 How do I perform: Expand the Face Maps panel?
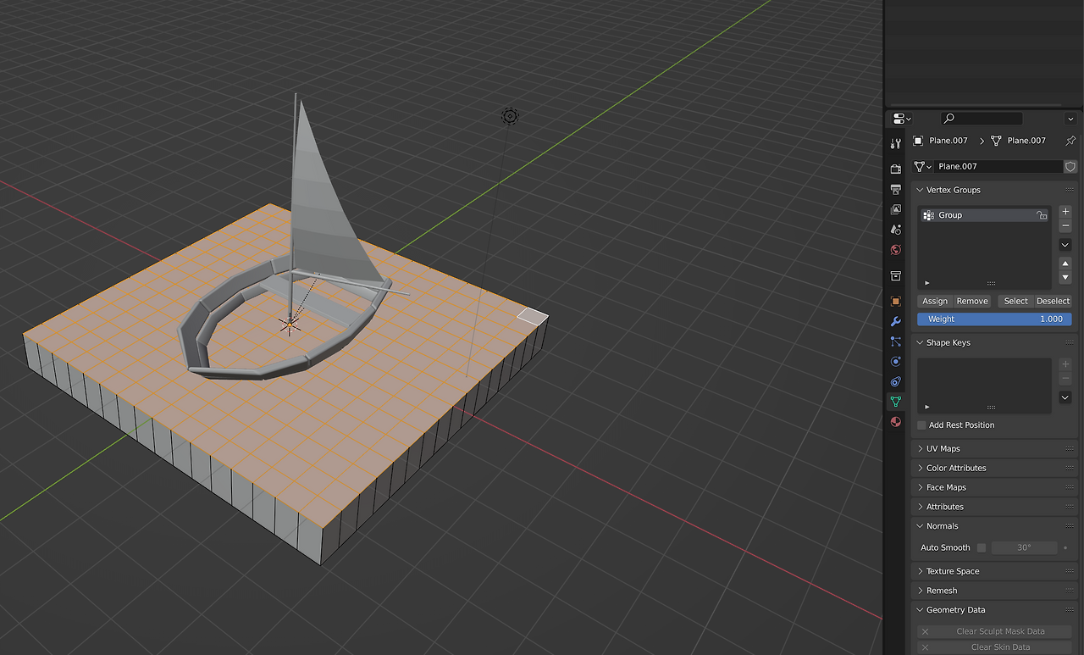pyautogui.click(x=921, y=487)
